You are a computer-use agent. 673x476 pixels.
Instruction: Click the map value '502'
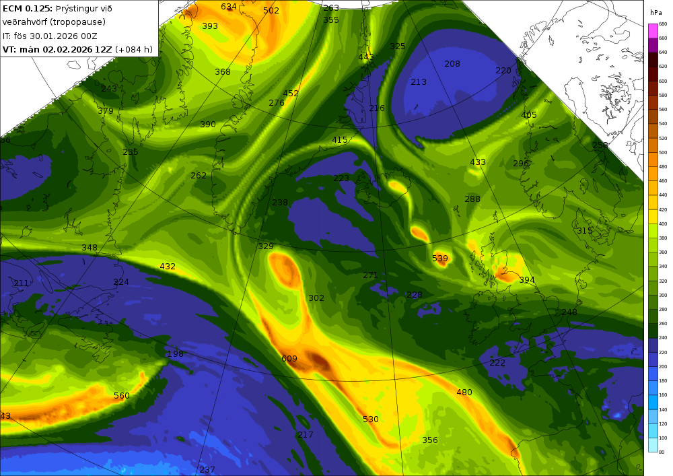(271, 10)
